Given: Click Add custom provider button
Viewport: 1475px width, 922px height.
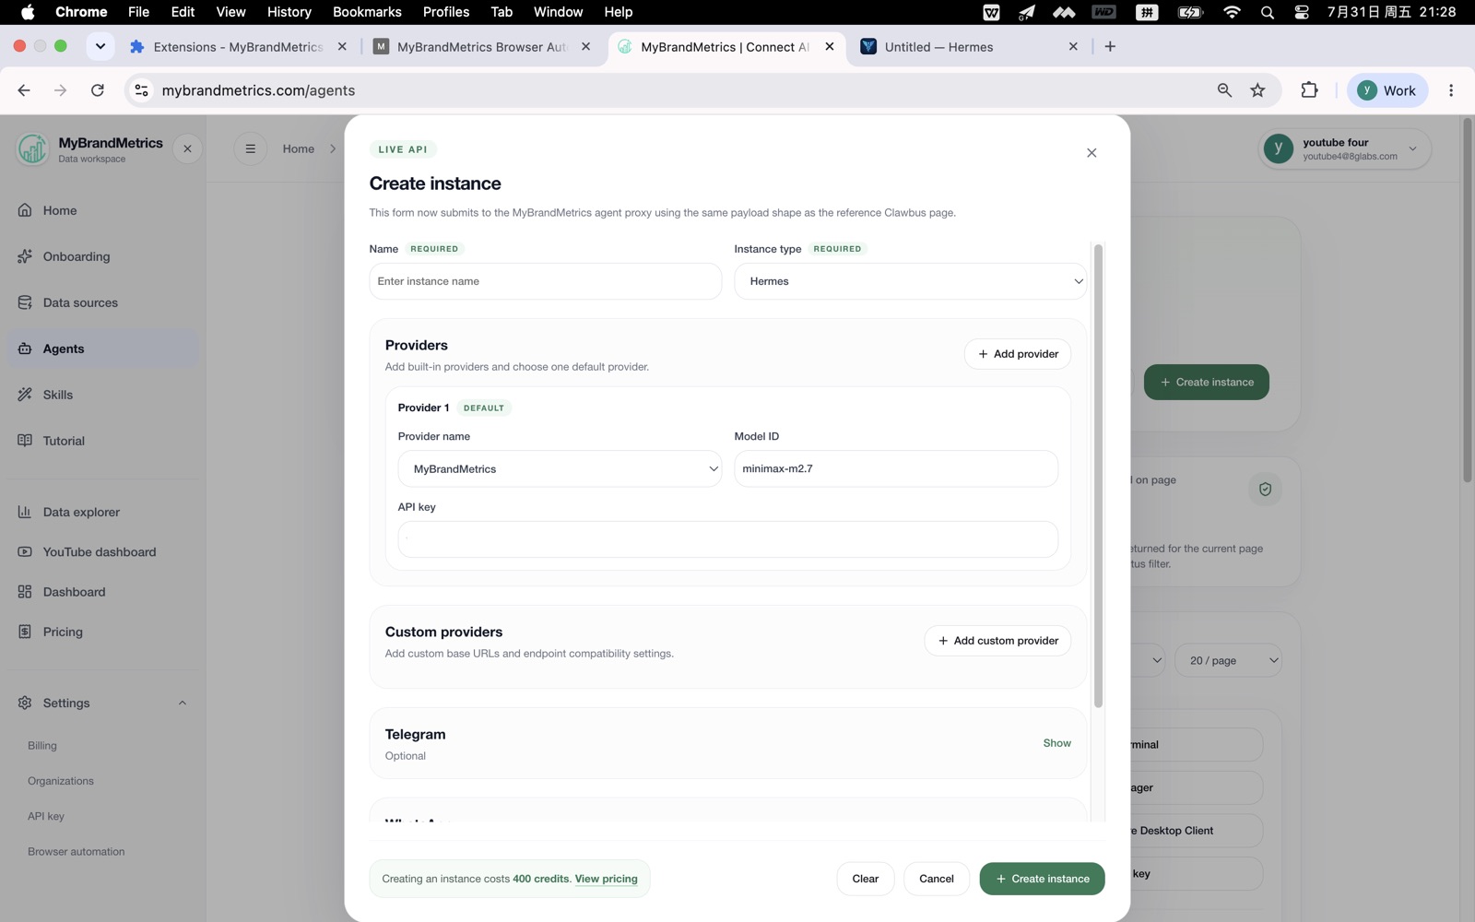Looking at the screenshot, I should pos(997,641).
